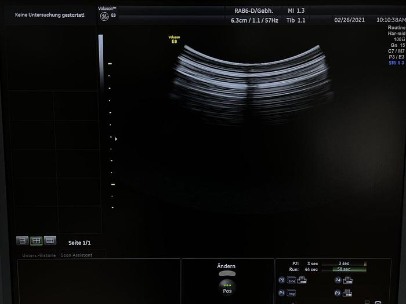Open the Unters.-historie tab
Viewport: 406px width, 304px height.
[39, 255]
